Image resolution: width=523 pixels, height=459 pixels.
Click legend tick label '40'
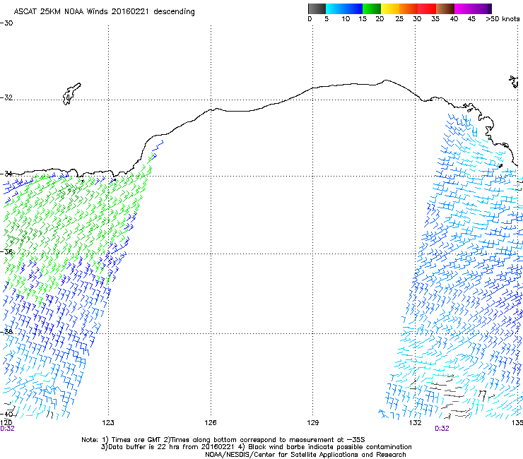(x=454, y=19)
